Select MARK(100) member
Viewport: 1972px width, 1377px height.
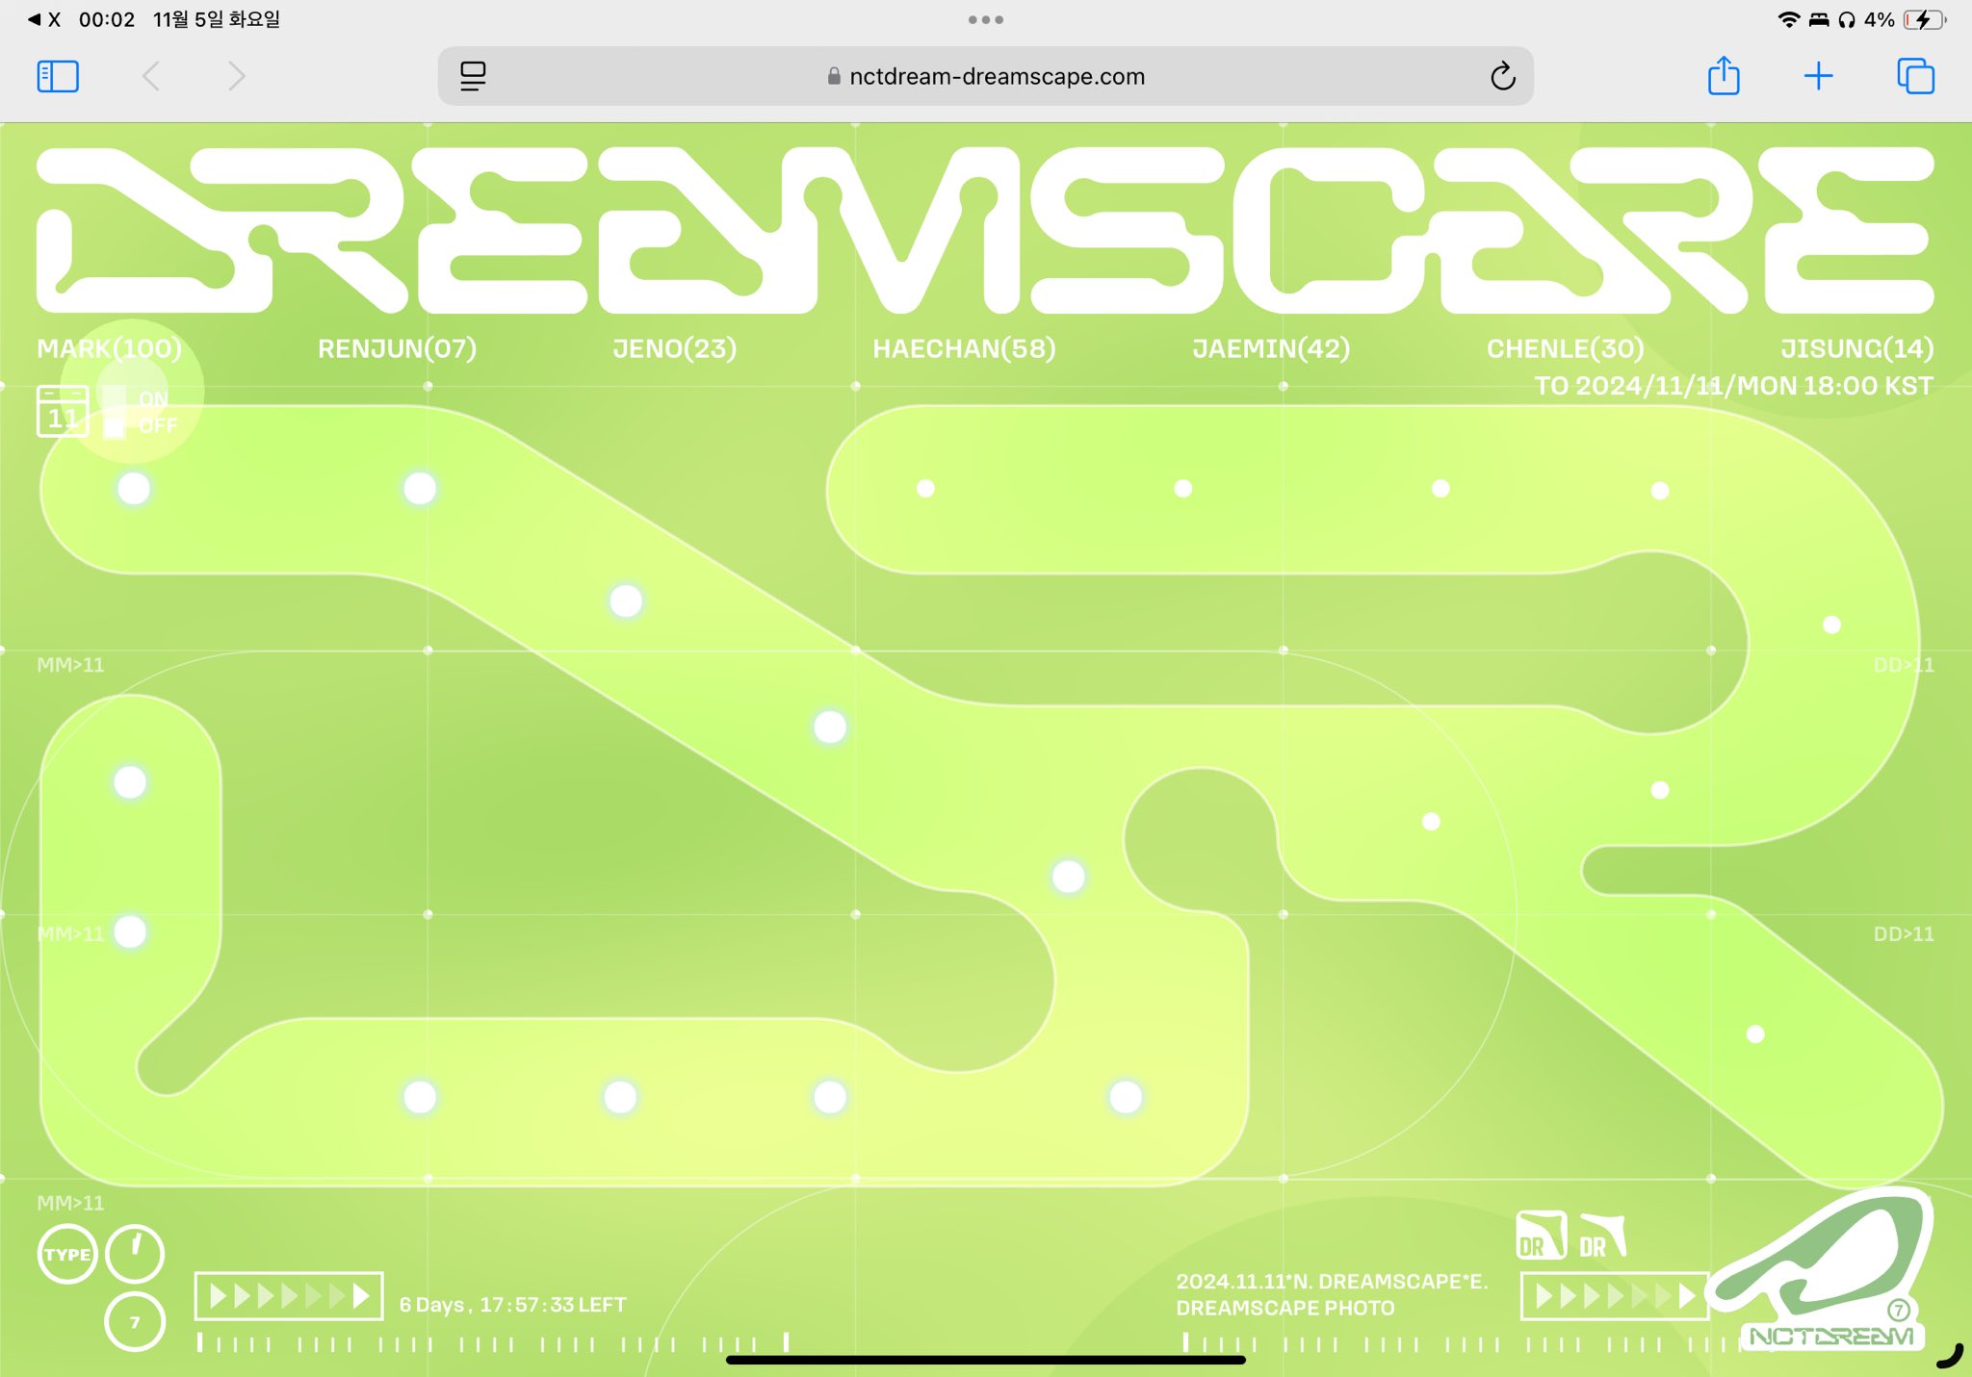pos(110,348)
